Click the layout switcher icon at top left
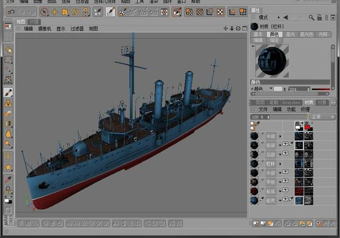Viewport: 340px width, 238px height. [8, 27]
